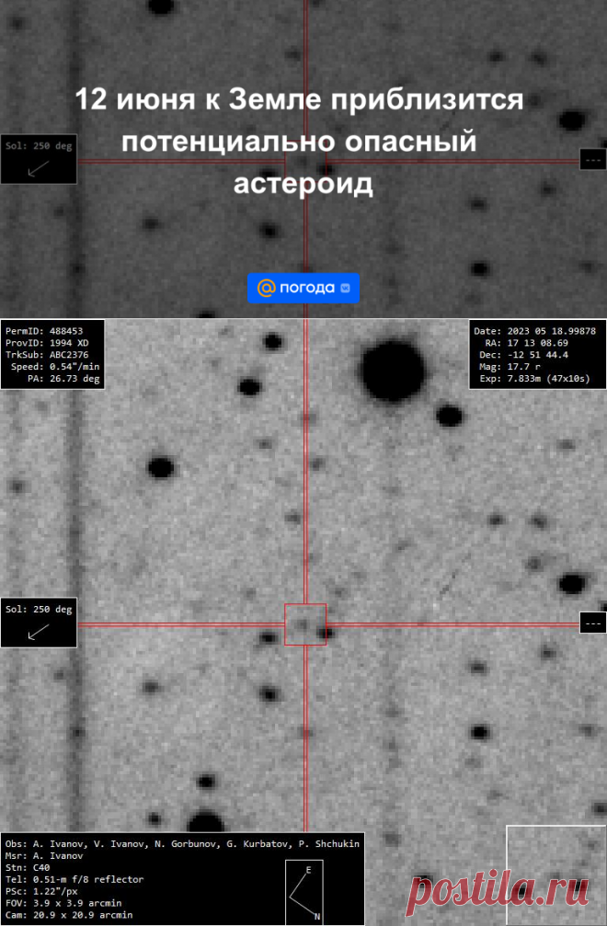Select the red target square at crosshair center

click(x=305, y=624)
